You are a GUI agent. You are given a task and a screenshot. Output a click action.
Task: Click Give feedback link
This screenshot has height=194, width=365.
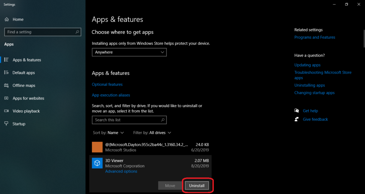315,119
